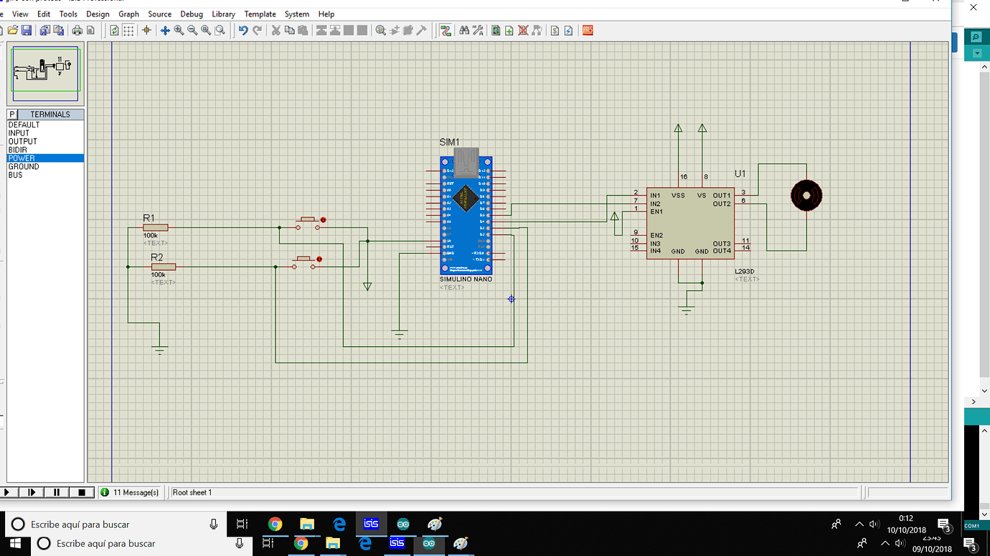Stop the simulation with the stop button
This screenshot has height=556, width=990.
tap(81, 492)
